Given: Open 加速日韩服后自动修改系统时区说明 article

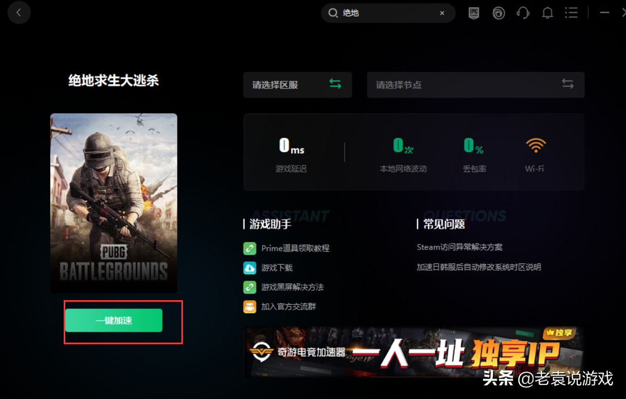Looking at the screenshot, I should [479, 267].
